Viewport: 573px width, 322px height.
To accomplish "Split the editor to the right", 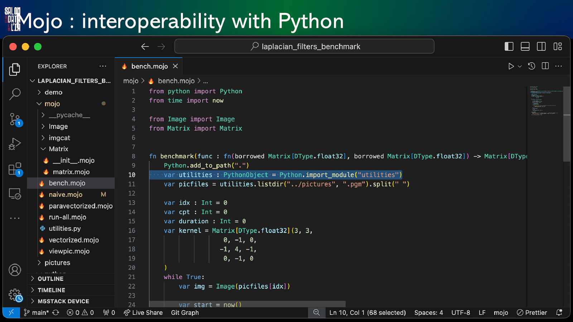I will tap(545, 66).
